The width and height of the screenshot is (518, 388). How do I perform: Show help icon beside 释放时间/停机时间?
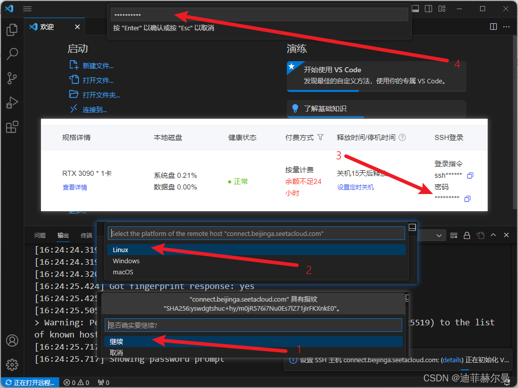point(402,137)
